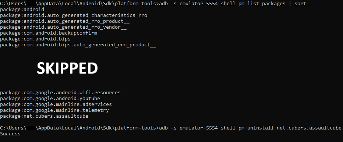Screen dimensions: 343x142
Task: Click the large SKIPPED text
Action: (x=67, y=68)
